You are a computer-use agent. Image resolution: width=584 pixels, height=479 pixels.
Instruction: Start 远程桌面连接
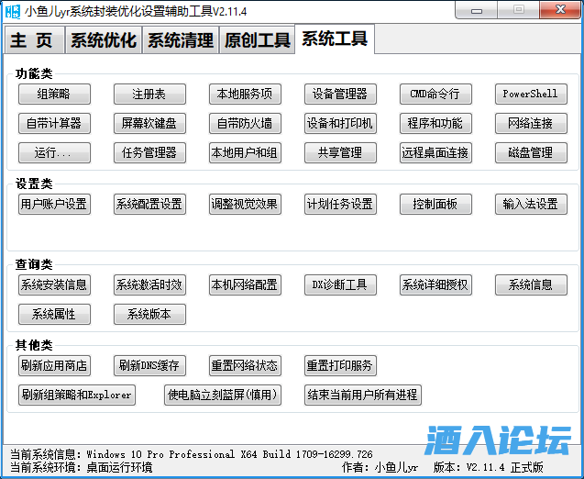[435, 153]
